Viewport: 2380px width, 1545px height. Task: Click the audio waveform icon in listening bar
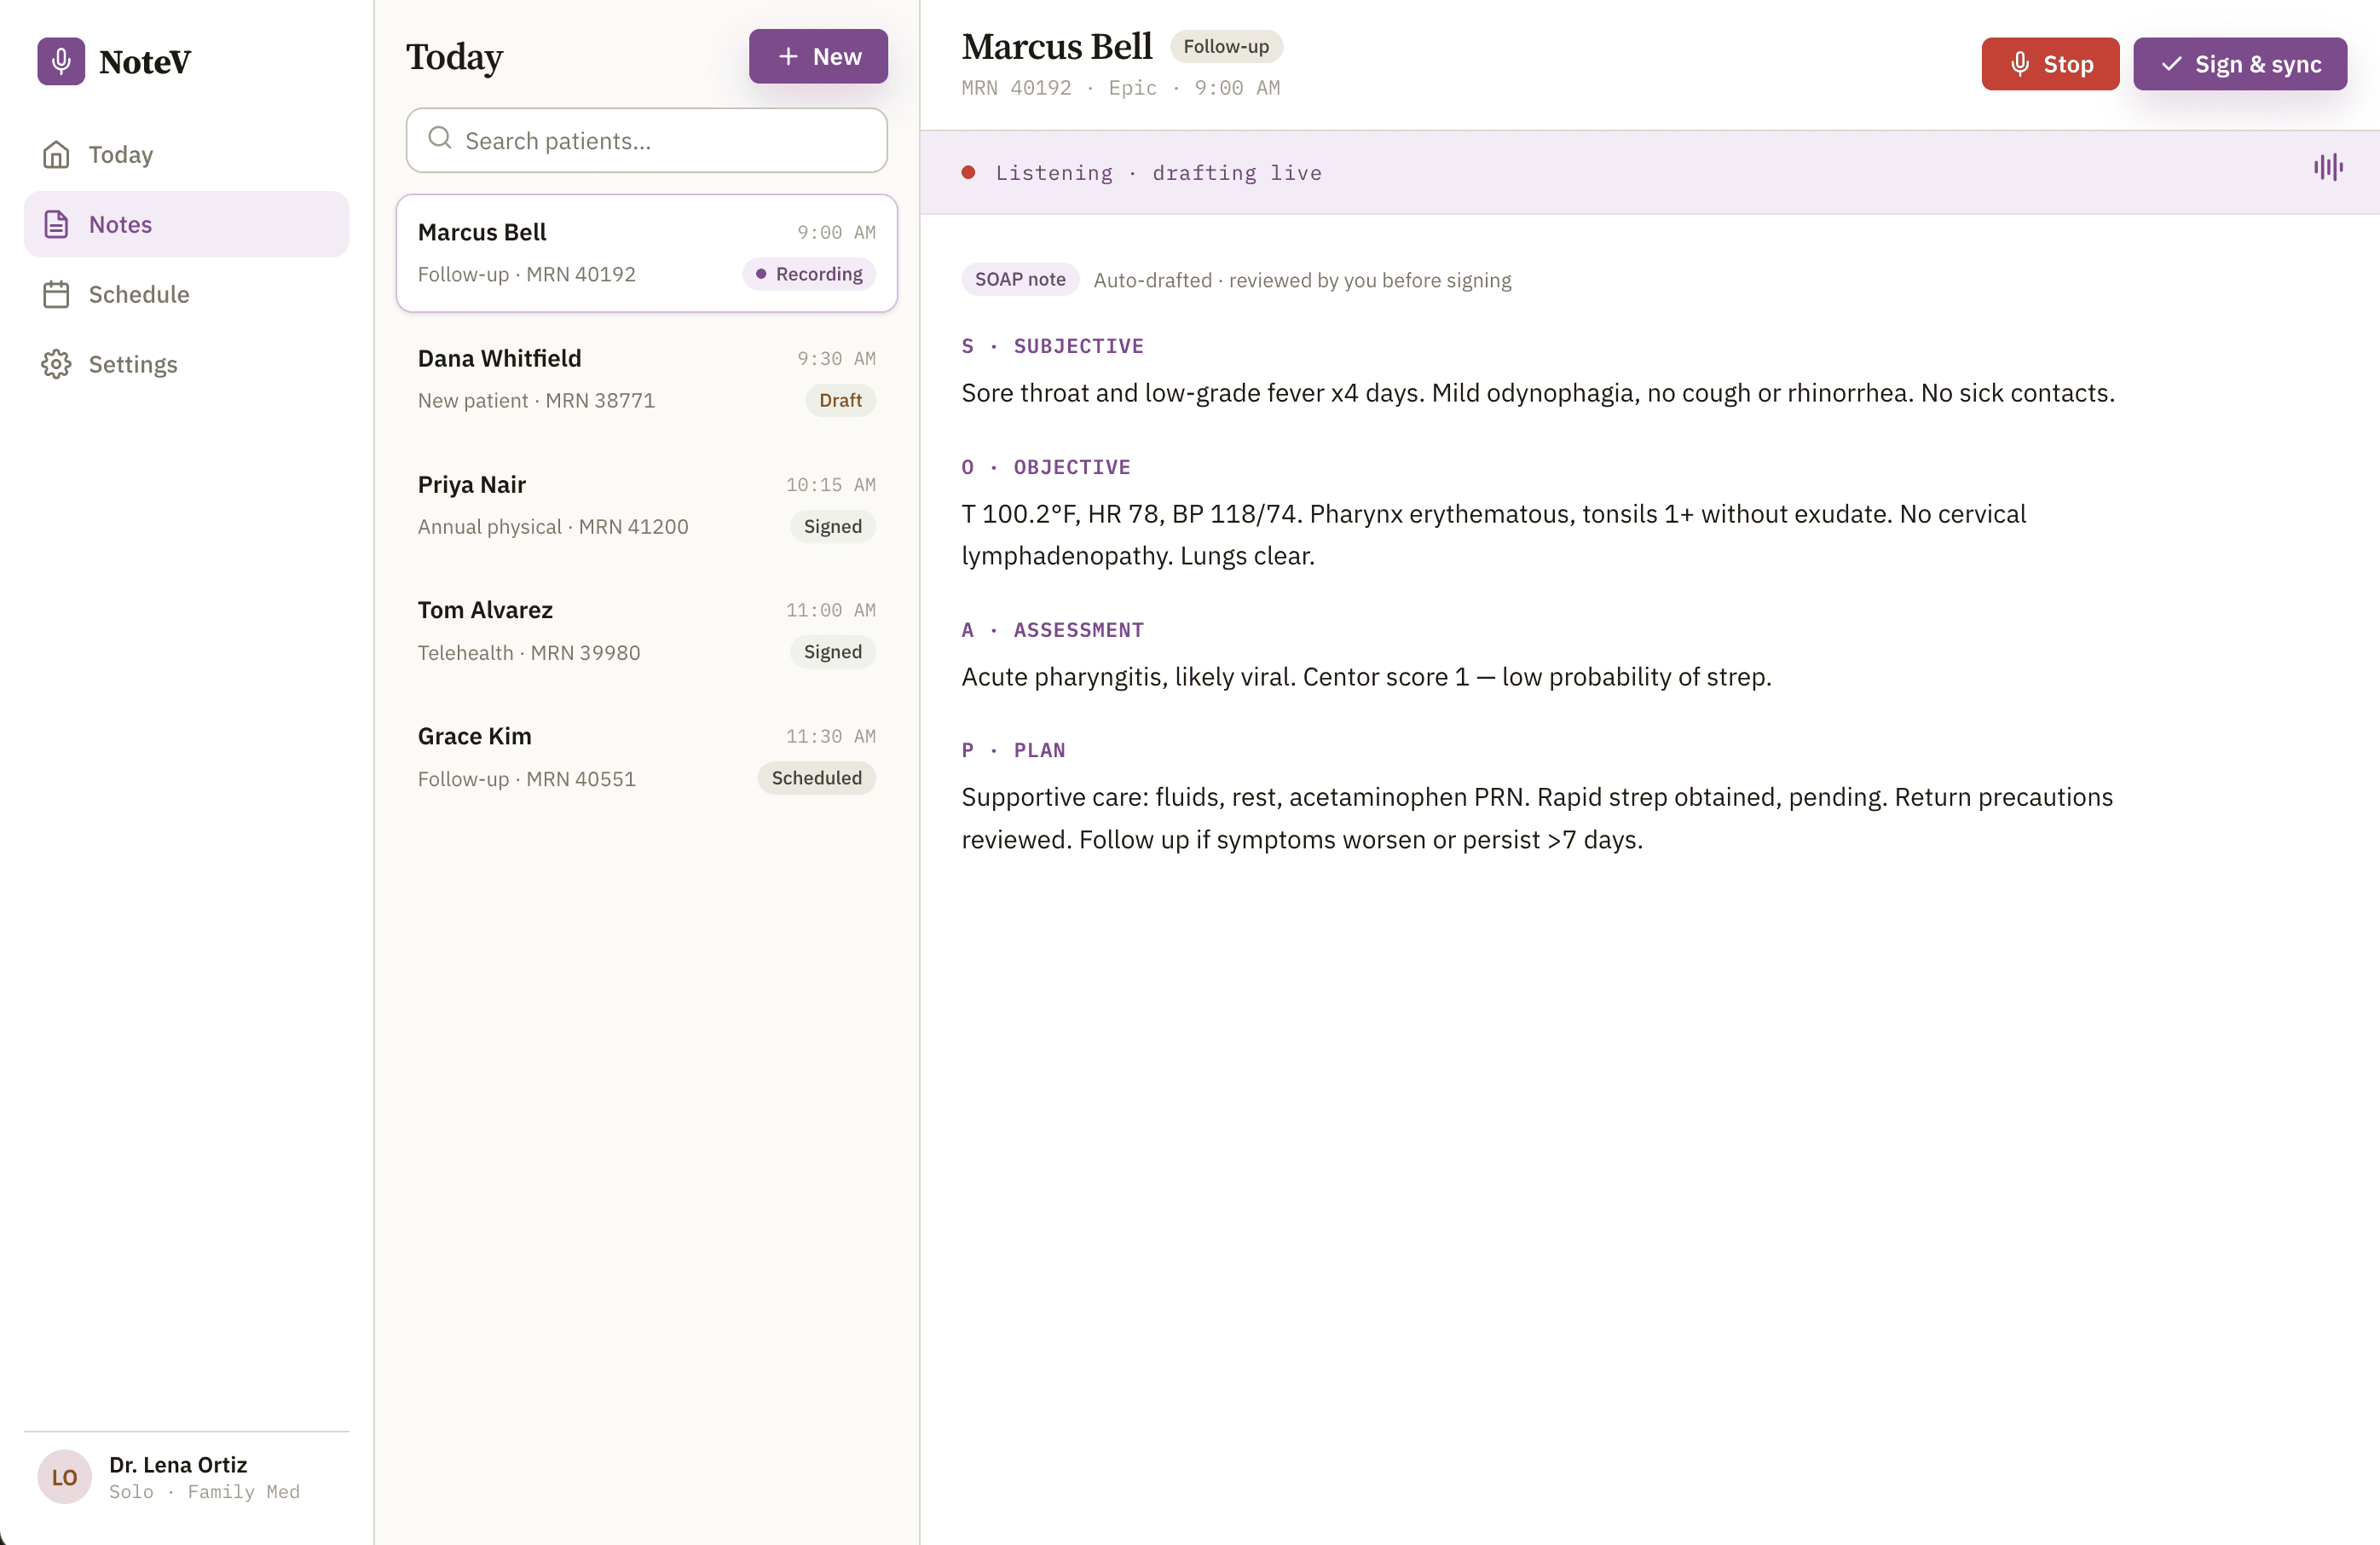[x=2328, y=167]
